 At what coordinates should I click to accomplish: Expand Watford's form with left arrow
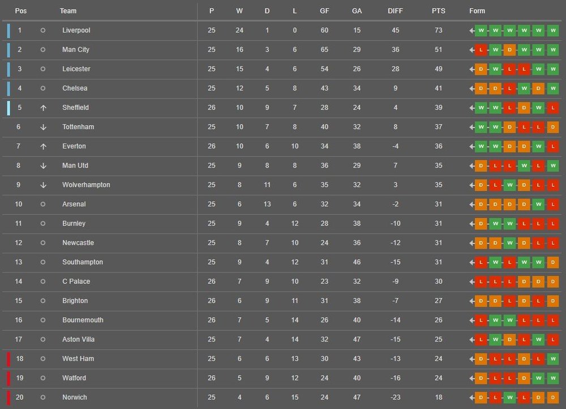click(x=471, y=378)
